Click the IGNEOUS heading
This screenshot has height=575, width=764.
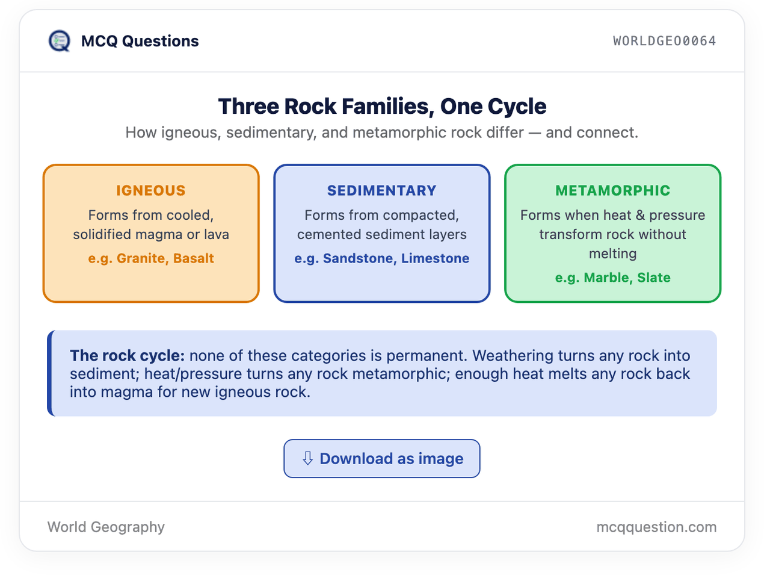(x=151, y=191)
